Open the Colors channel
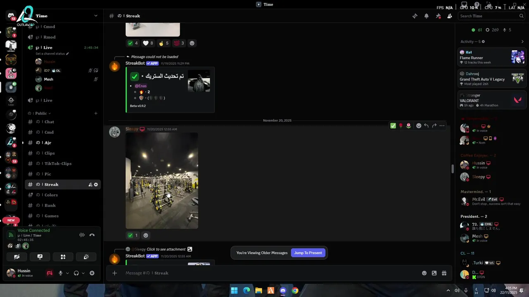529x297 pixels. pos(62,195)
